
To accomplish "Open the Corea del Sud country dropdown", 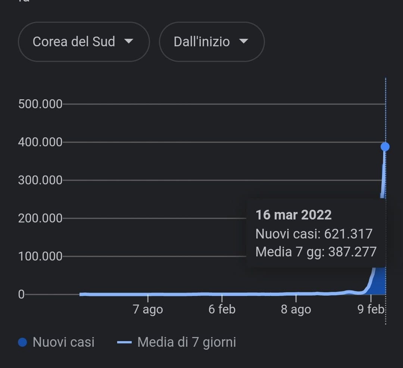I will [x=83, y=41].
